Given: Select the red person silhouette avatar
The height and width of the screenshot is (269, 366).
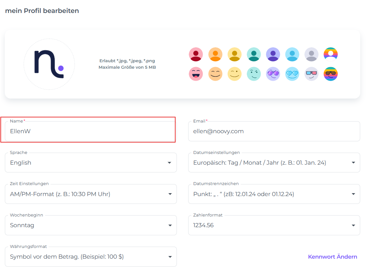Looking at the screenshot, I should 196,54.
